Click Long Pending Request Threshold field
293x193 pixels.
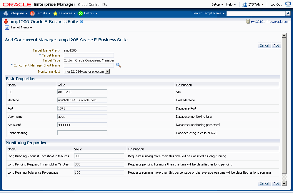click(99, 164)
